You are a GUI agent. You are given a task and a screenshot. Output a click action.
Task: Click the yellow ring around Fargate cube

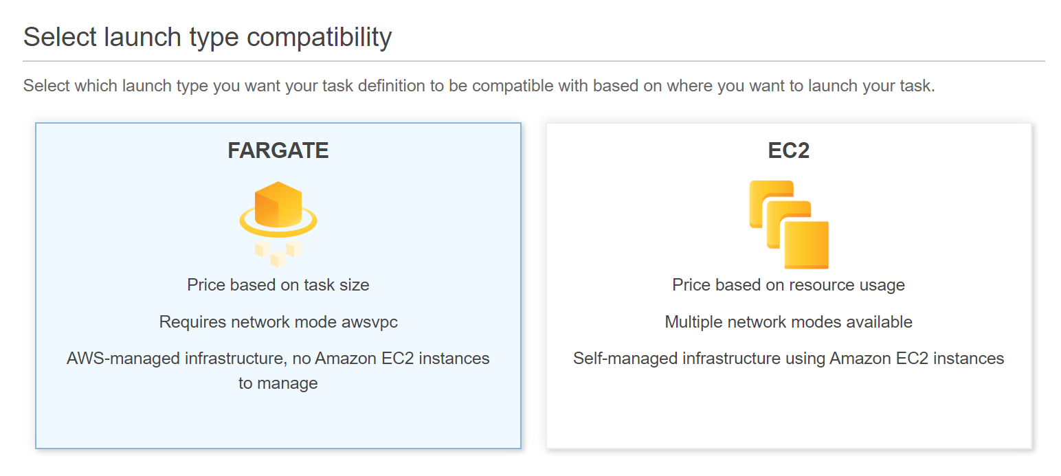point(311,221)
